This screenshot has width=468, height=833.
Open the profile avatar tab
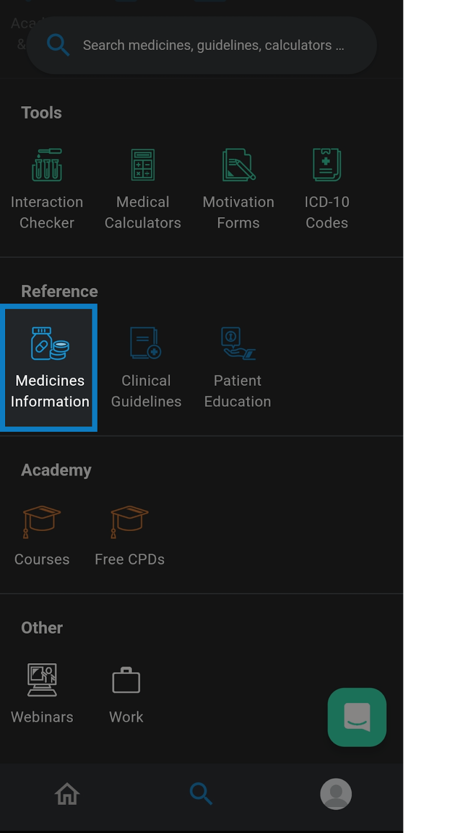tap(336, 794)
